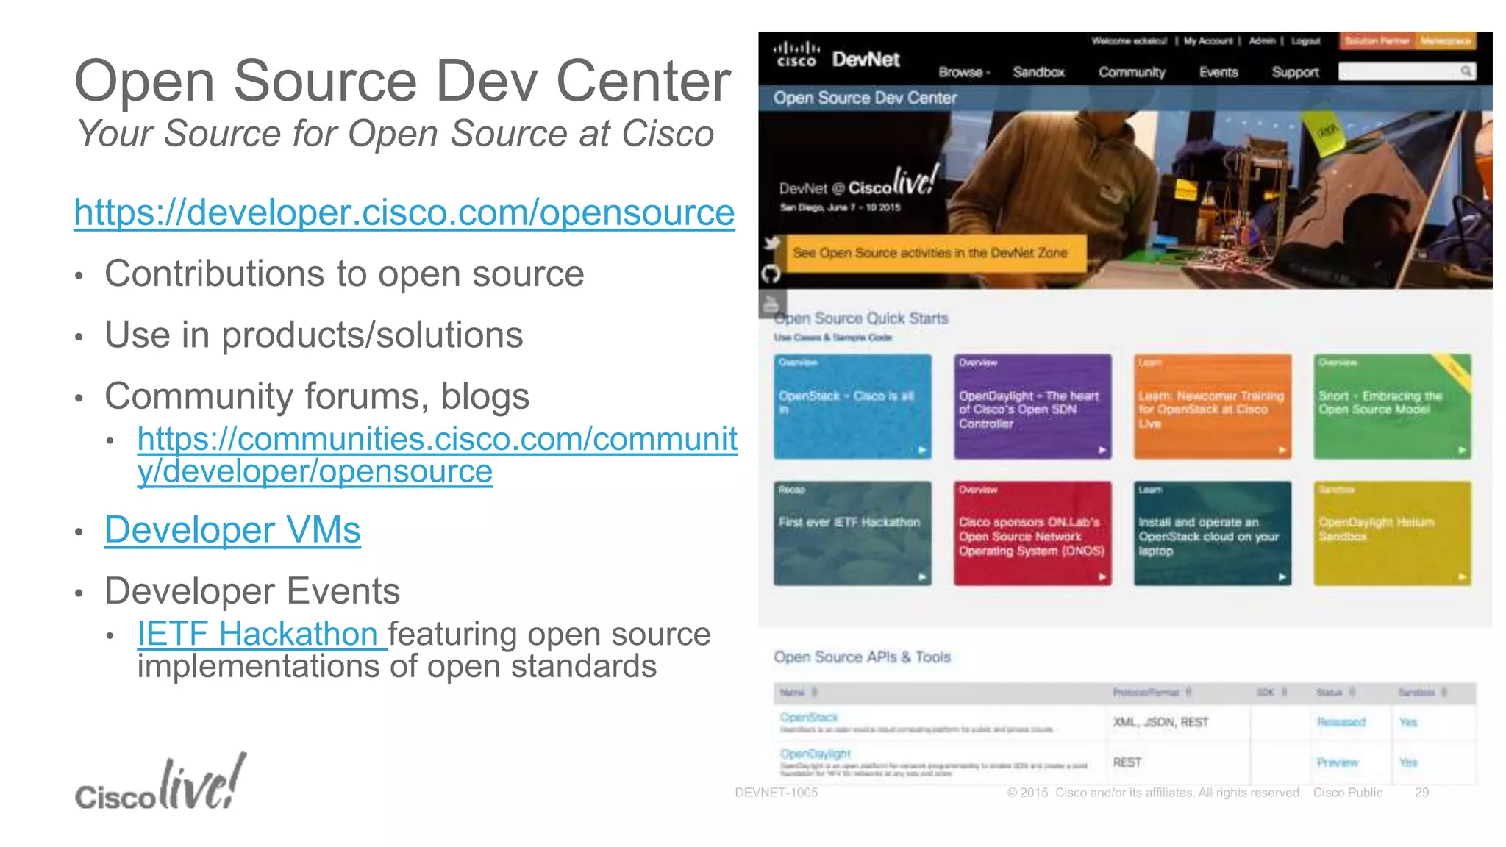
Task: Open the Sandbox menu item
Action: 1038,72
